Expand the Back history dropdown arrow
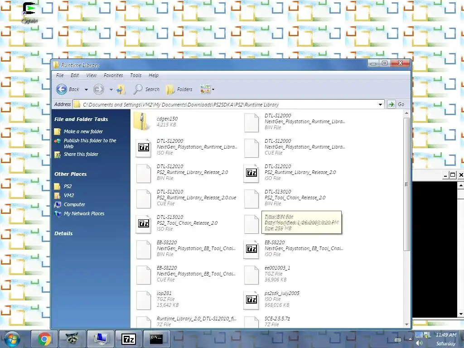464x348 pixels. tap(86, 89)
